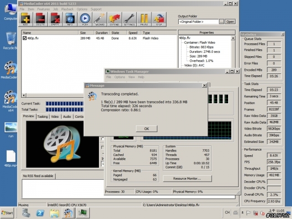The width and height of the screenshot is (292, 219).
Task: Click the Name column header
Action: coord(50,32)
